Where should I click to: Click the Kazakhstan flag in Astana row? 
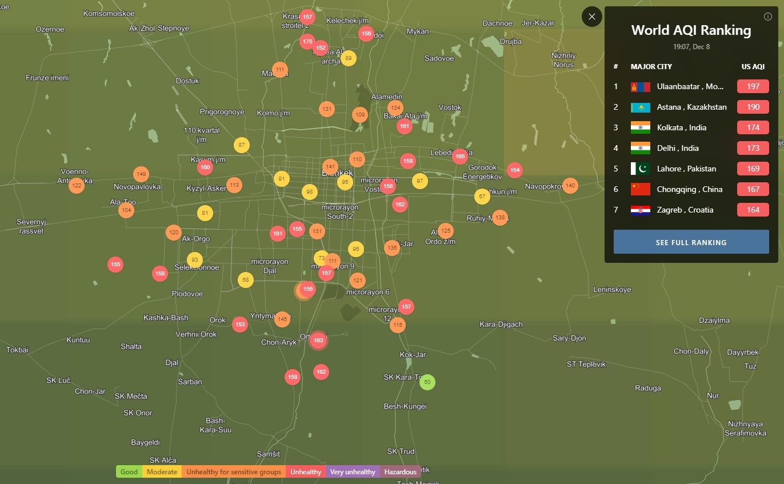coord(640,107)
